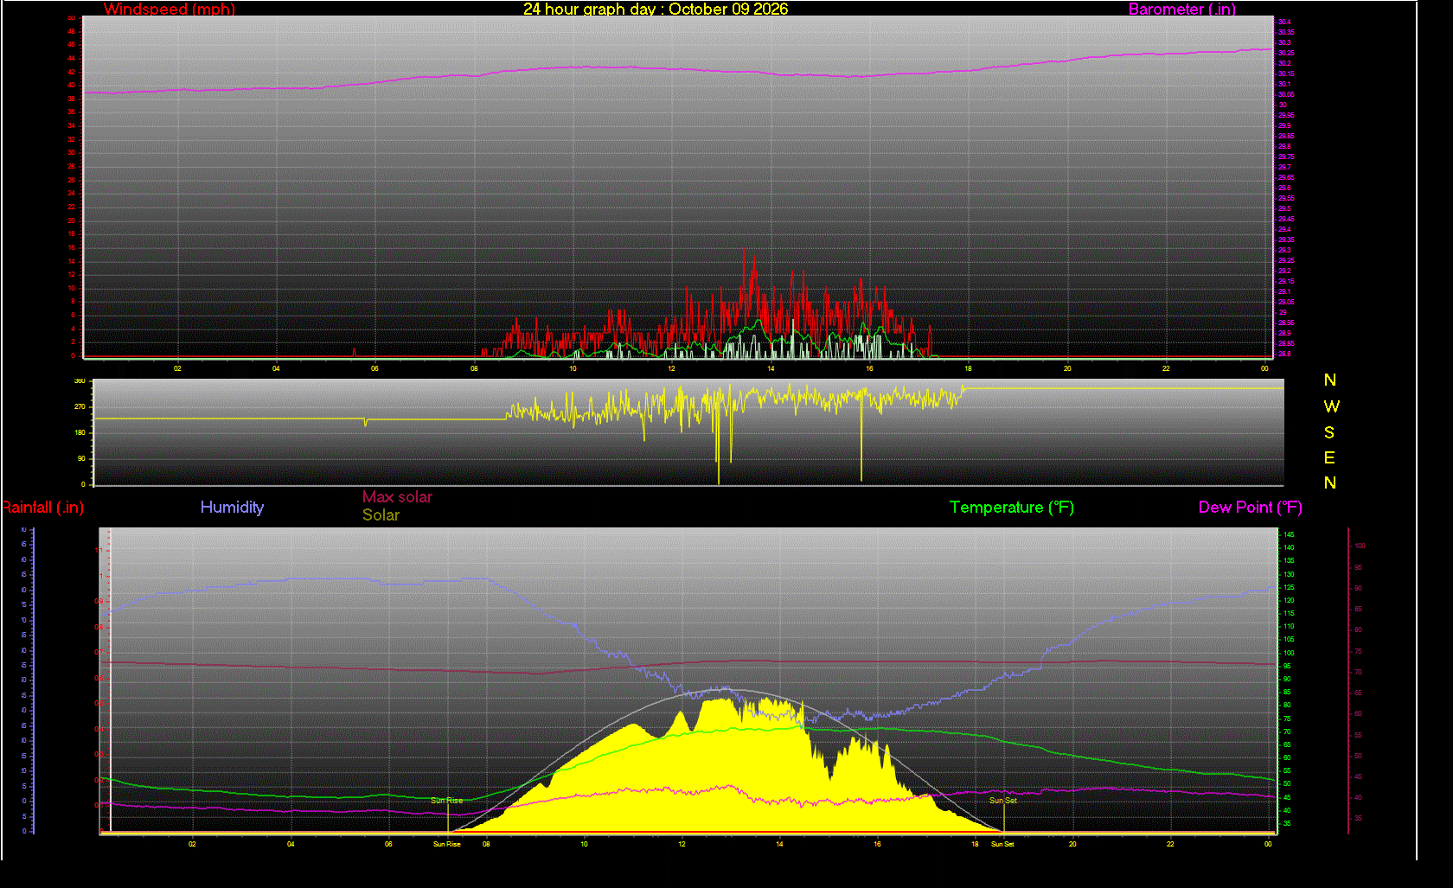This screenshot has width=1453, height=888.
Task: Click the "90" wind direction axis value
Action: click(82, 458)
